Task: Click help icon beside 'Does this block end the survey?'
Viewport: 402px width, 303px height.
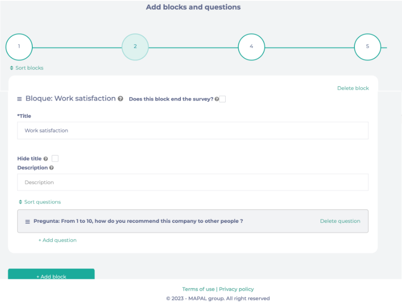Action: [216, 99]
